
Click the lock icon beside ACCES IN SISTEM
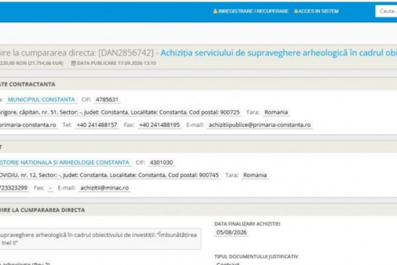click(x=296, y=11)
